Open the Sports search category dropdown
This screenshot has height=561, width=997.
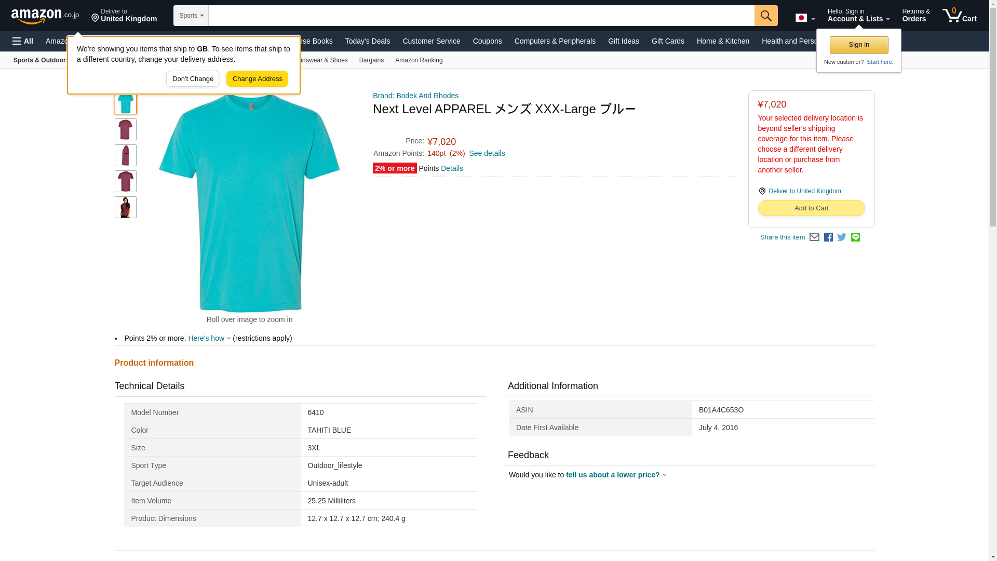[x=191, y=16]
